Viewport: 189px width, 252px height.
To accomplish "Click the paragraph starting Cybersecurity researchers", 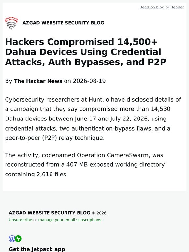I will (93, 119).
